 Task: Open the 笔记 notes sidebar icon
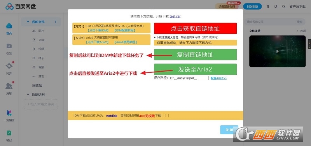[x=9, y=133]
